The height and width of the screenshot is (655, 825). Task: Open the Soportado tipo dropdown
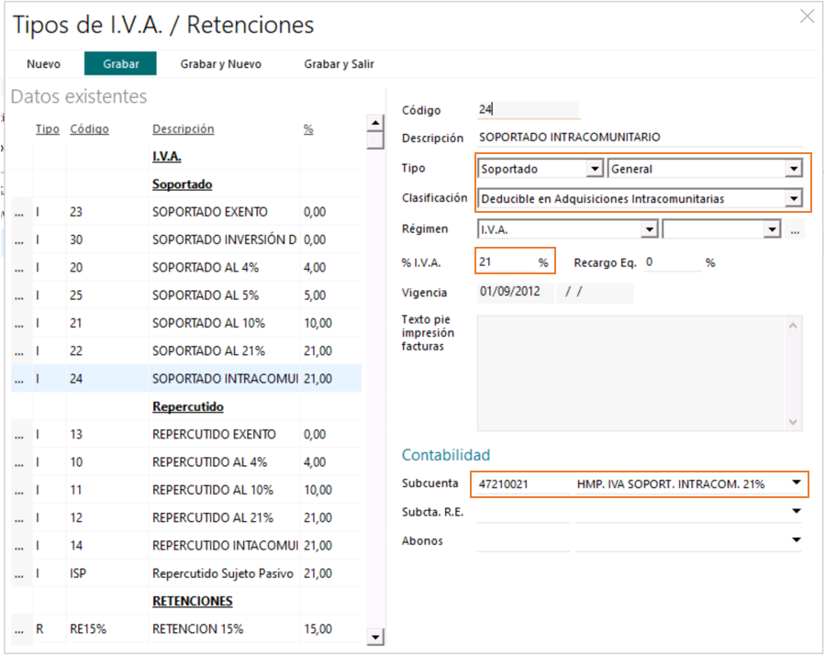pyautogui.click(x=595, y=169)
